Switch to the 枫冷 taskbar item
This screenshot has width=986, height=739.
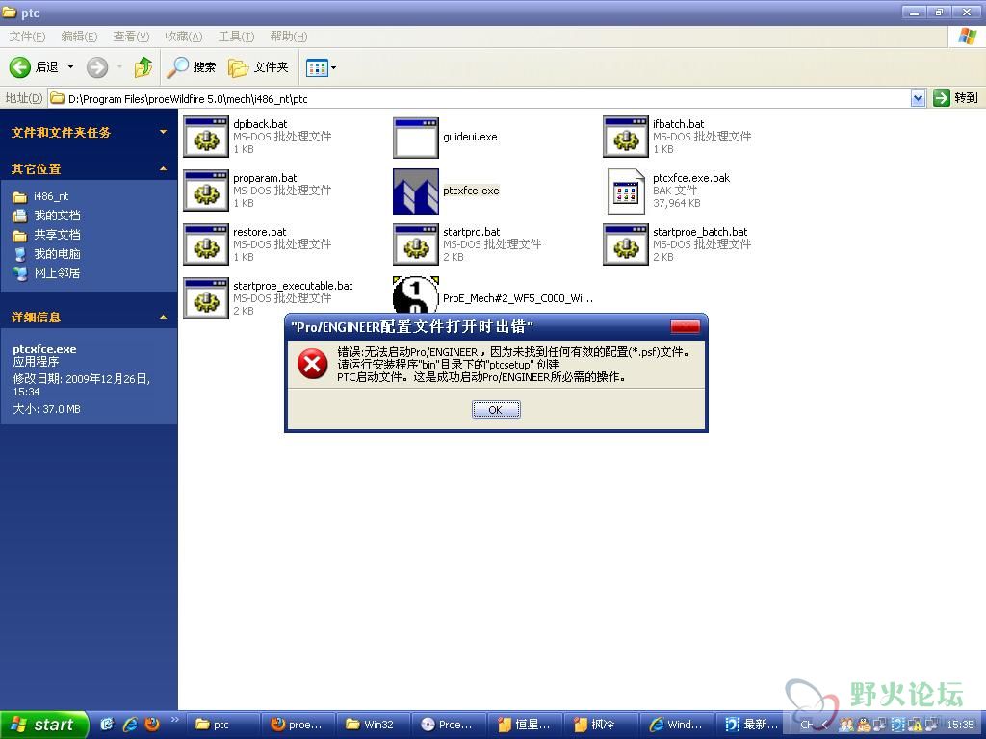[x=601, y=725]
